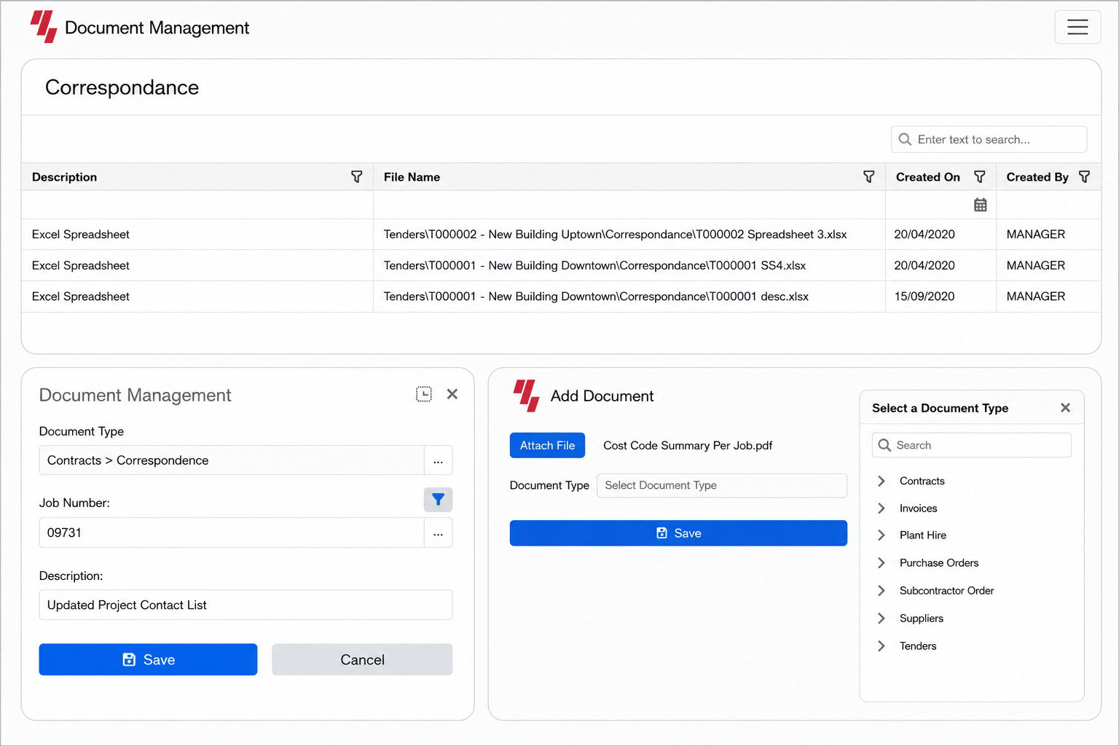Expand the Tenders tree node
Viewport: 1119px width, 746px height.
(x=882, y=646)
